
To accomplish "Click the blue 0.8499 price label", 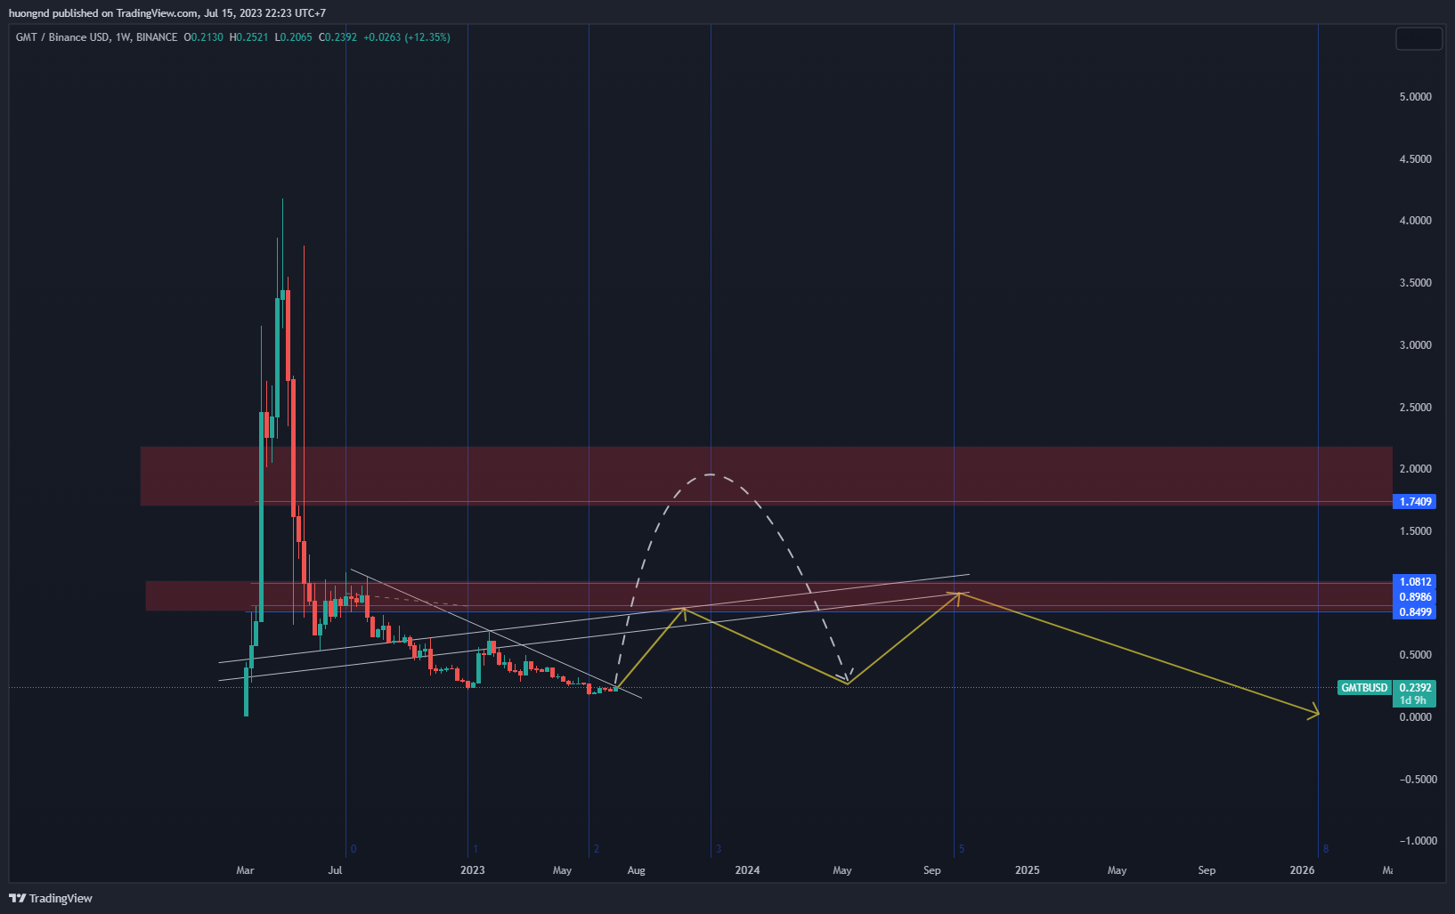I will tap(1415, 612).
